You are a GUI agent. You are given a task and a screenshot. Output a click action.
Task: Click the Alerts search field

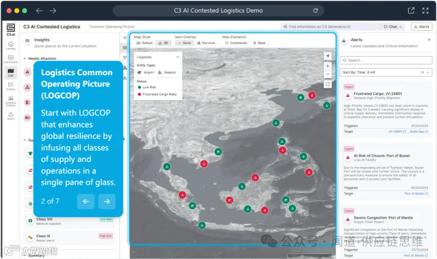(x=386, y=60)
